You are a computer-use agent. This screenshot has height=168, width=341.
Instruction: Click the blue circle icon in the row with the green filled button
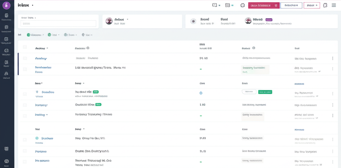(x=201, y=93)
